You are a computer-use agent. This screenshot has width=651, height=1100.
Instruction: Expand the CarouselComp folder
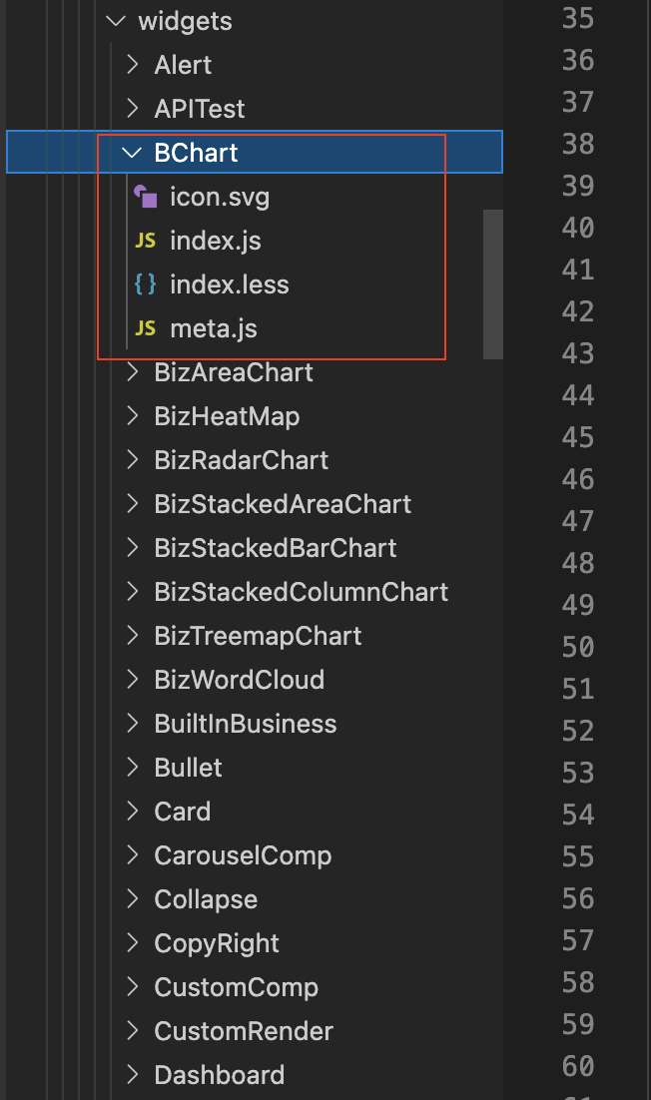coord(243,855)
